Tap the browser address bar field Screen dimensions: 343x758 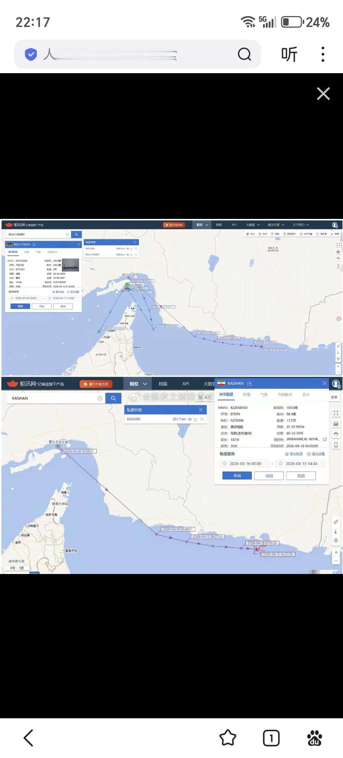click(137, 54)
